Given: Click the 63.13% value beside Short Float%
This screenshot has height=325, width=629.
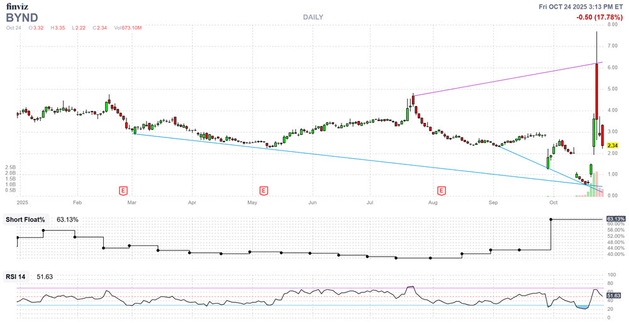Looking at the screenshot, I should pyautogui.click(x=67, y=220).
